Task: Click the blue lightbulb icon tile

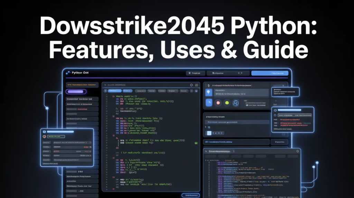Action: coord(208,92)
